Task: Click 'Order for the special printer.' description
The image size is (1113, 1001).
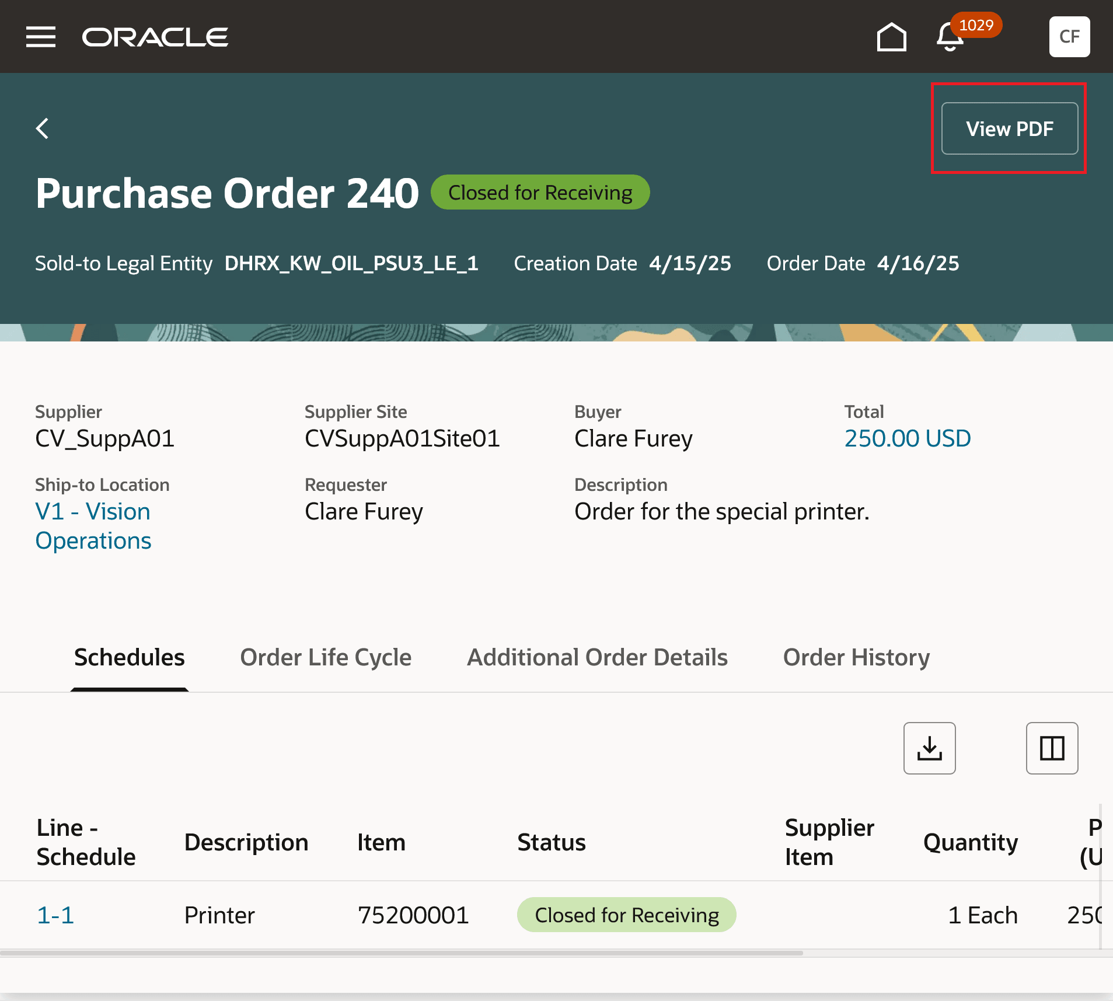Action: click(722, 511)
